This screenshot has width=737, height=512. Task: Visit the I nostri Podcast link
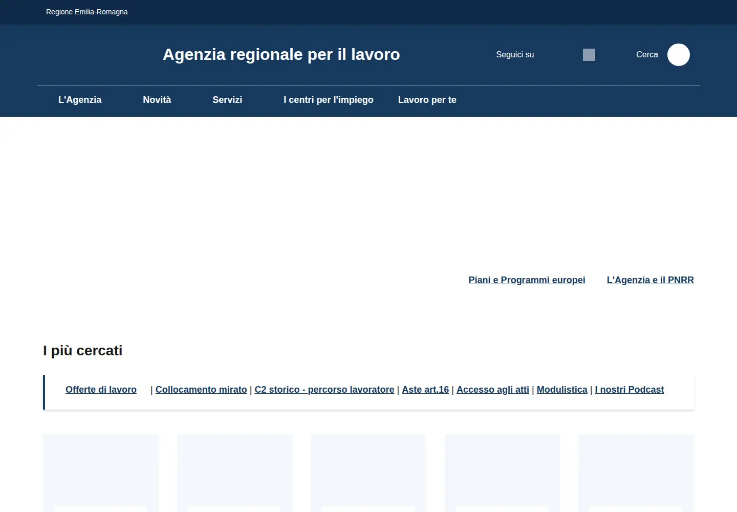coord(630,390)
